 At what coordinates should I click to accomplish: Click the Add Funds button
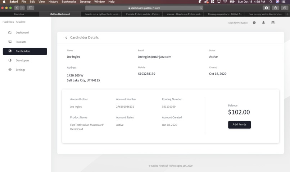(239, 125)
